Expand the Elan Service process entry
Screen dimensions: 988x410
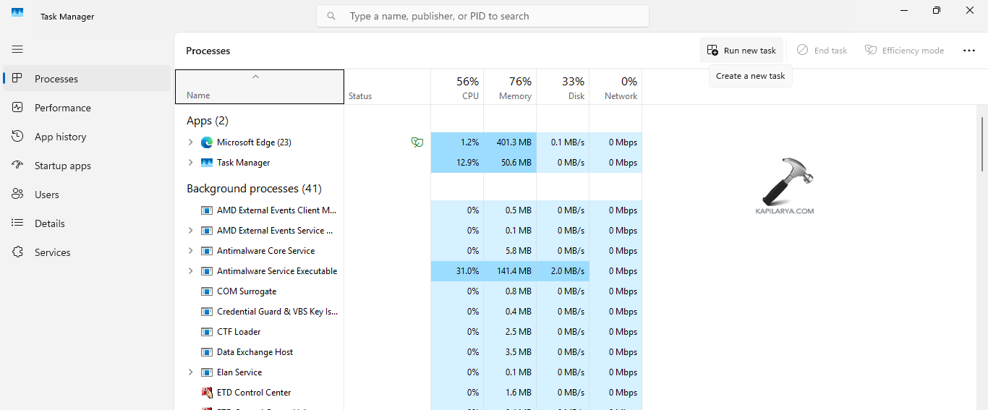(191, 372)
